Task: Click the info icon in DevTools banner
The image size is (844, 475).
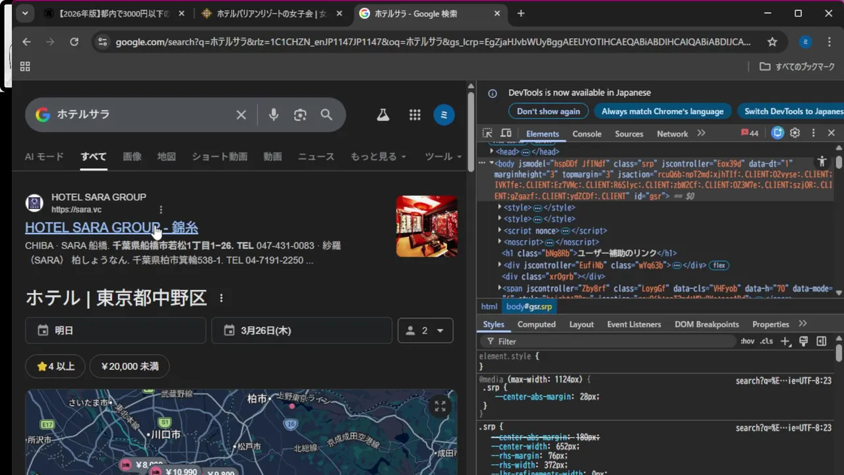Action: [493, 94]
